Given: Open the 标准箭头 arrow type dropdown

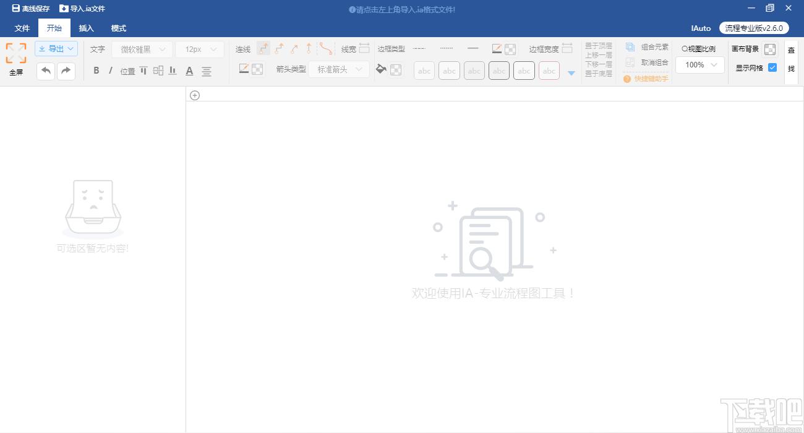Looking at the screenshot, I should 339,69.
